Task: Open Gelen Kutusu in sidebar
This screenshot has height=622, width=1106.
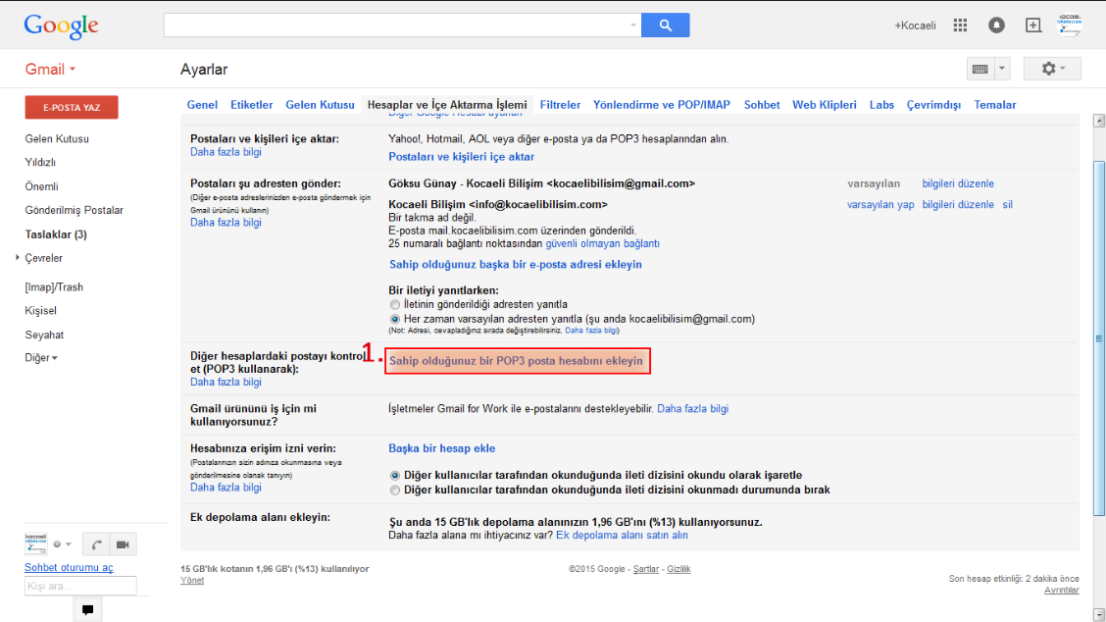Action: click(x=57, y=139)
